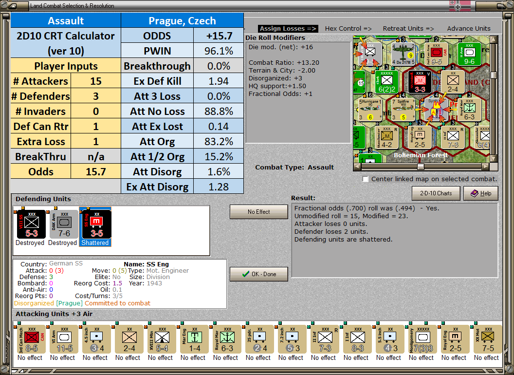514x375 pixels.
Task: Click the Prague, Czech header
Action: click(182, 20)
